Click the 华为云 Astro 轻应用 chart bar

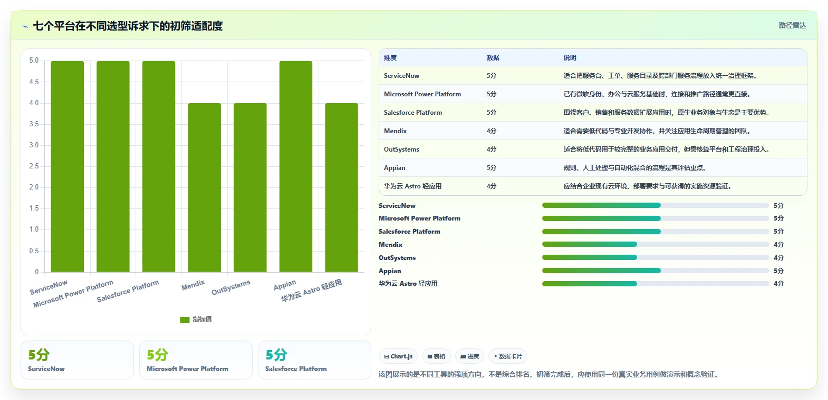click(x=341, y=187)
